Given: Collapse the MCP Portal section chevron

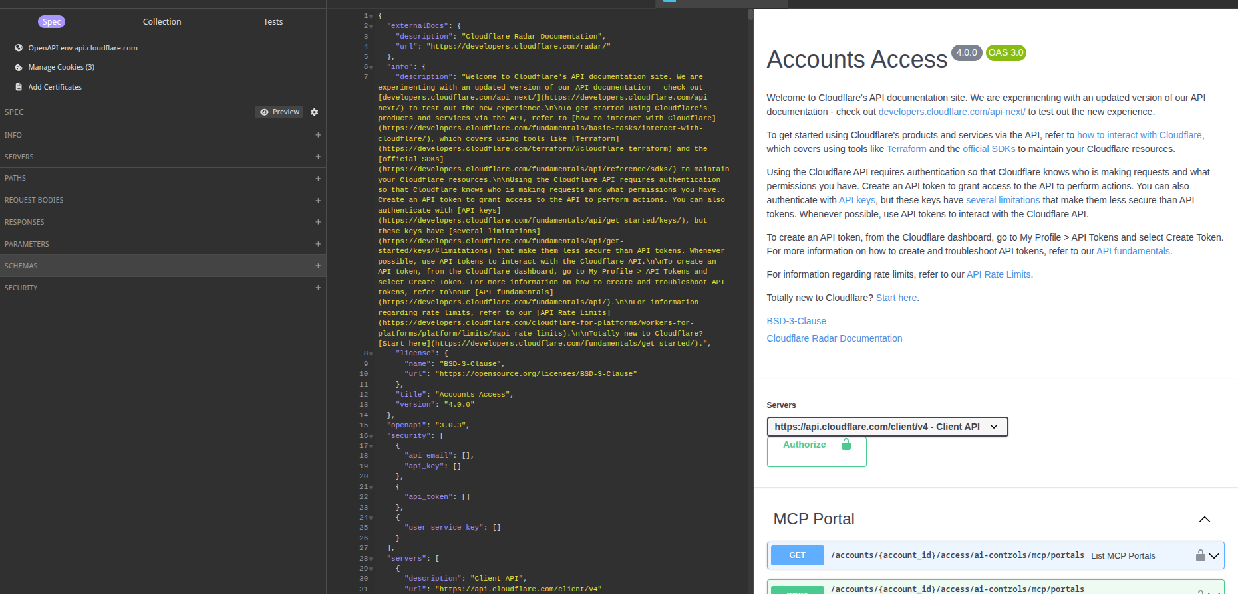Looking at the screenshot, I should pyautogui.click(x=1205, y=519).
